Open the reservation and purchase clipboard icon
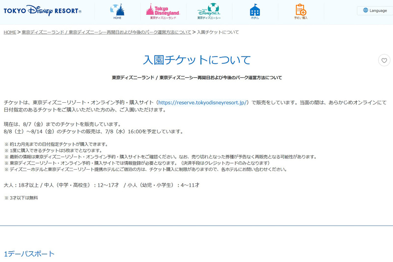This screenshot has width=393, height=262. [x=301, y=11]
